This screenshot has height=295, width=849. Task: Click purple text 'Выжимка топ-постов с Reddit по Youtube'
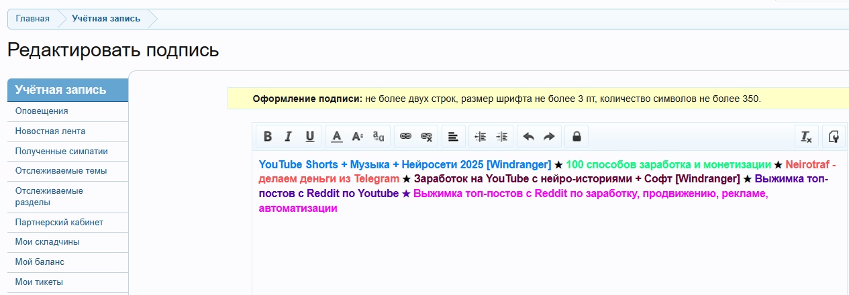click(x=329, y=194)
